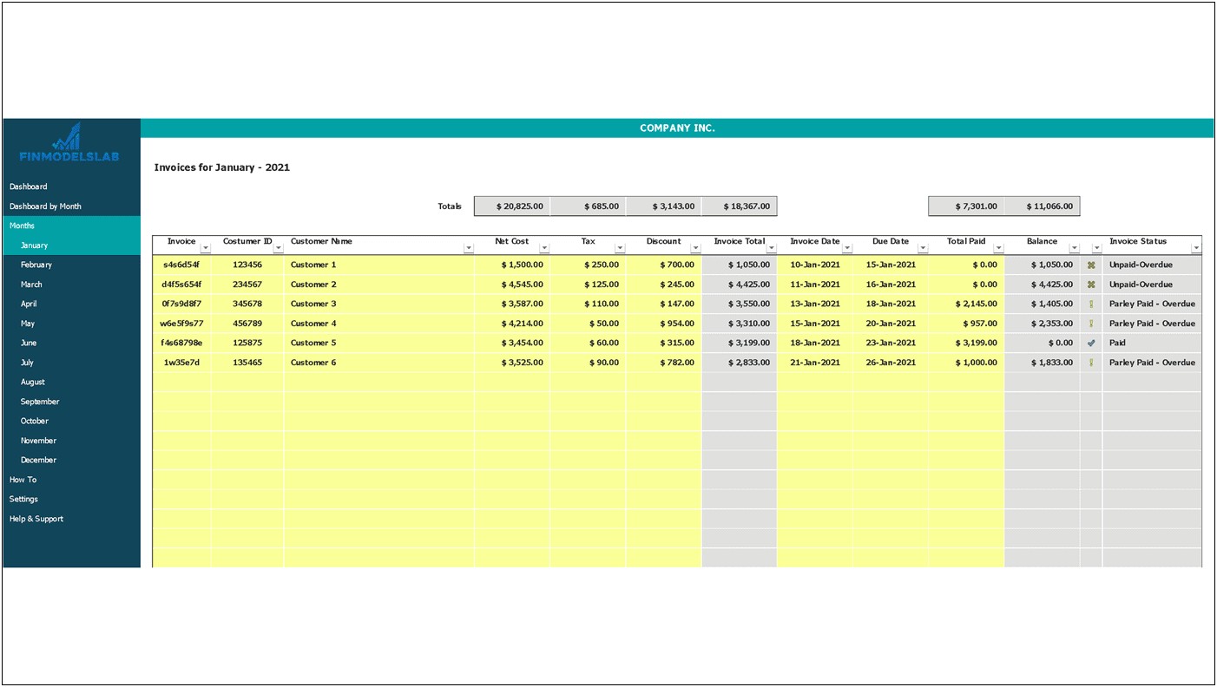Open the Invoice Total filter dropdown
The width and height of the screenshot is (1217, 687).
772,248
